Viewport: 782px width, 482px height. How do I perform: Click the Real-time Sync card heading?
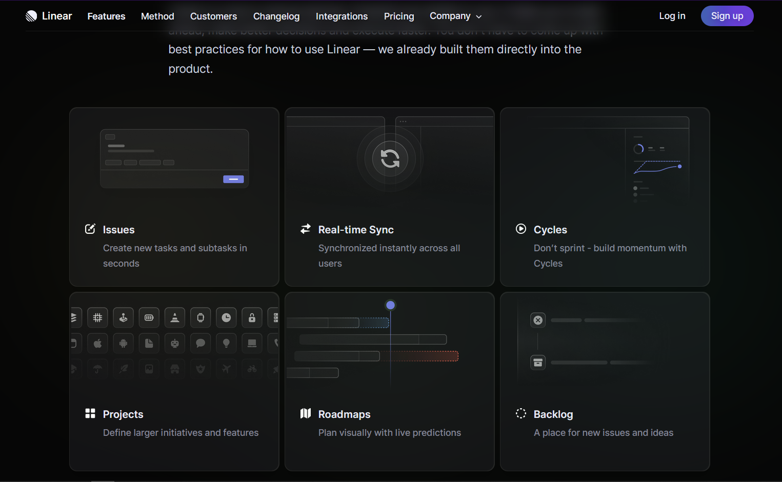pos(356,230)
